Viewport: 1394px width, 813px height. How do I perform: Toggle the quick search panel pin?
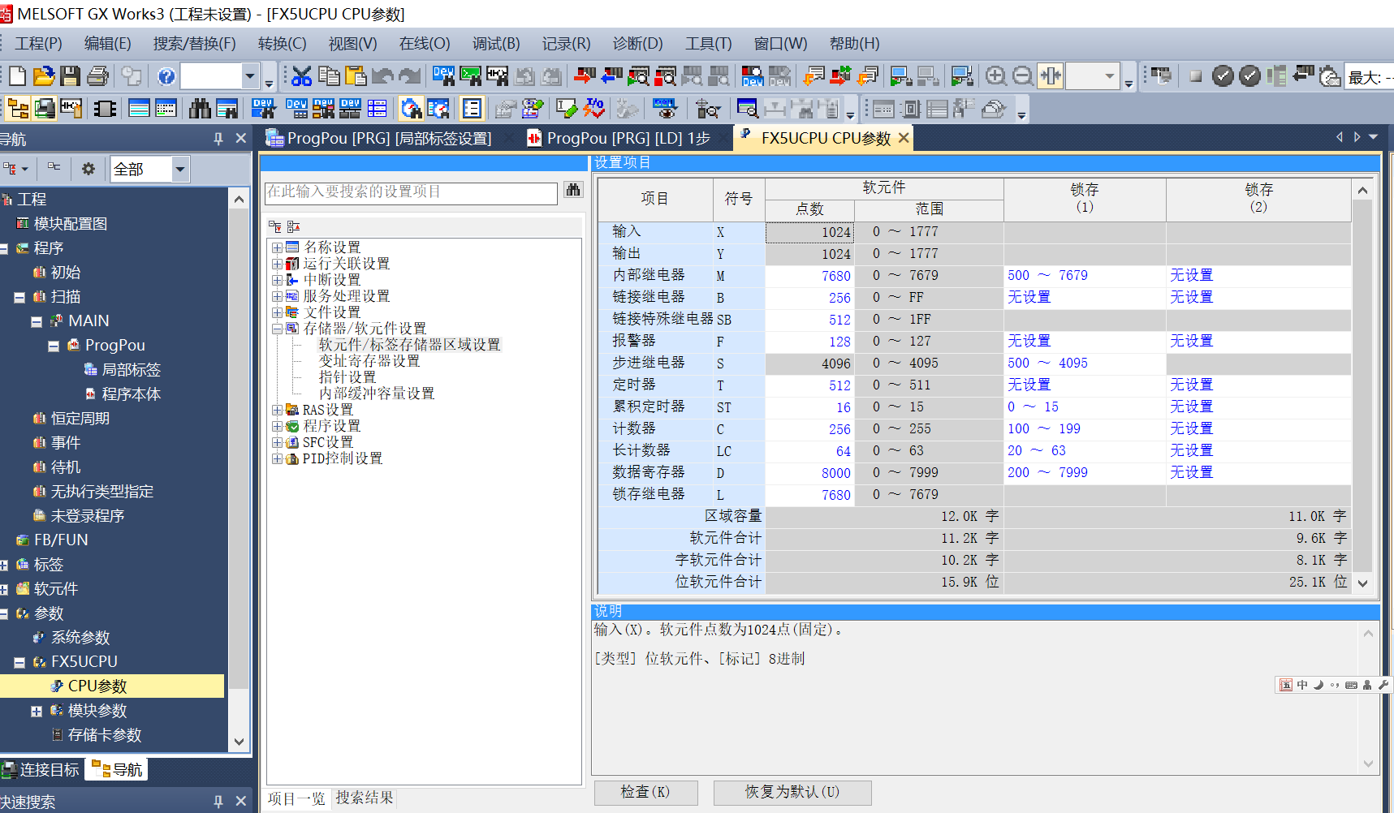coord(218,802)
